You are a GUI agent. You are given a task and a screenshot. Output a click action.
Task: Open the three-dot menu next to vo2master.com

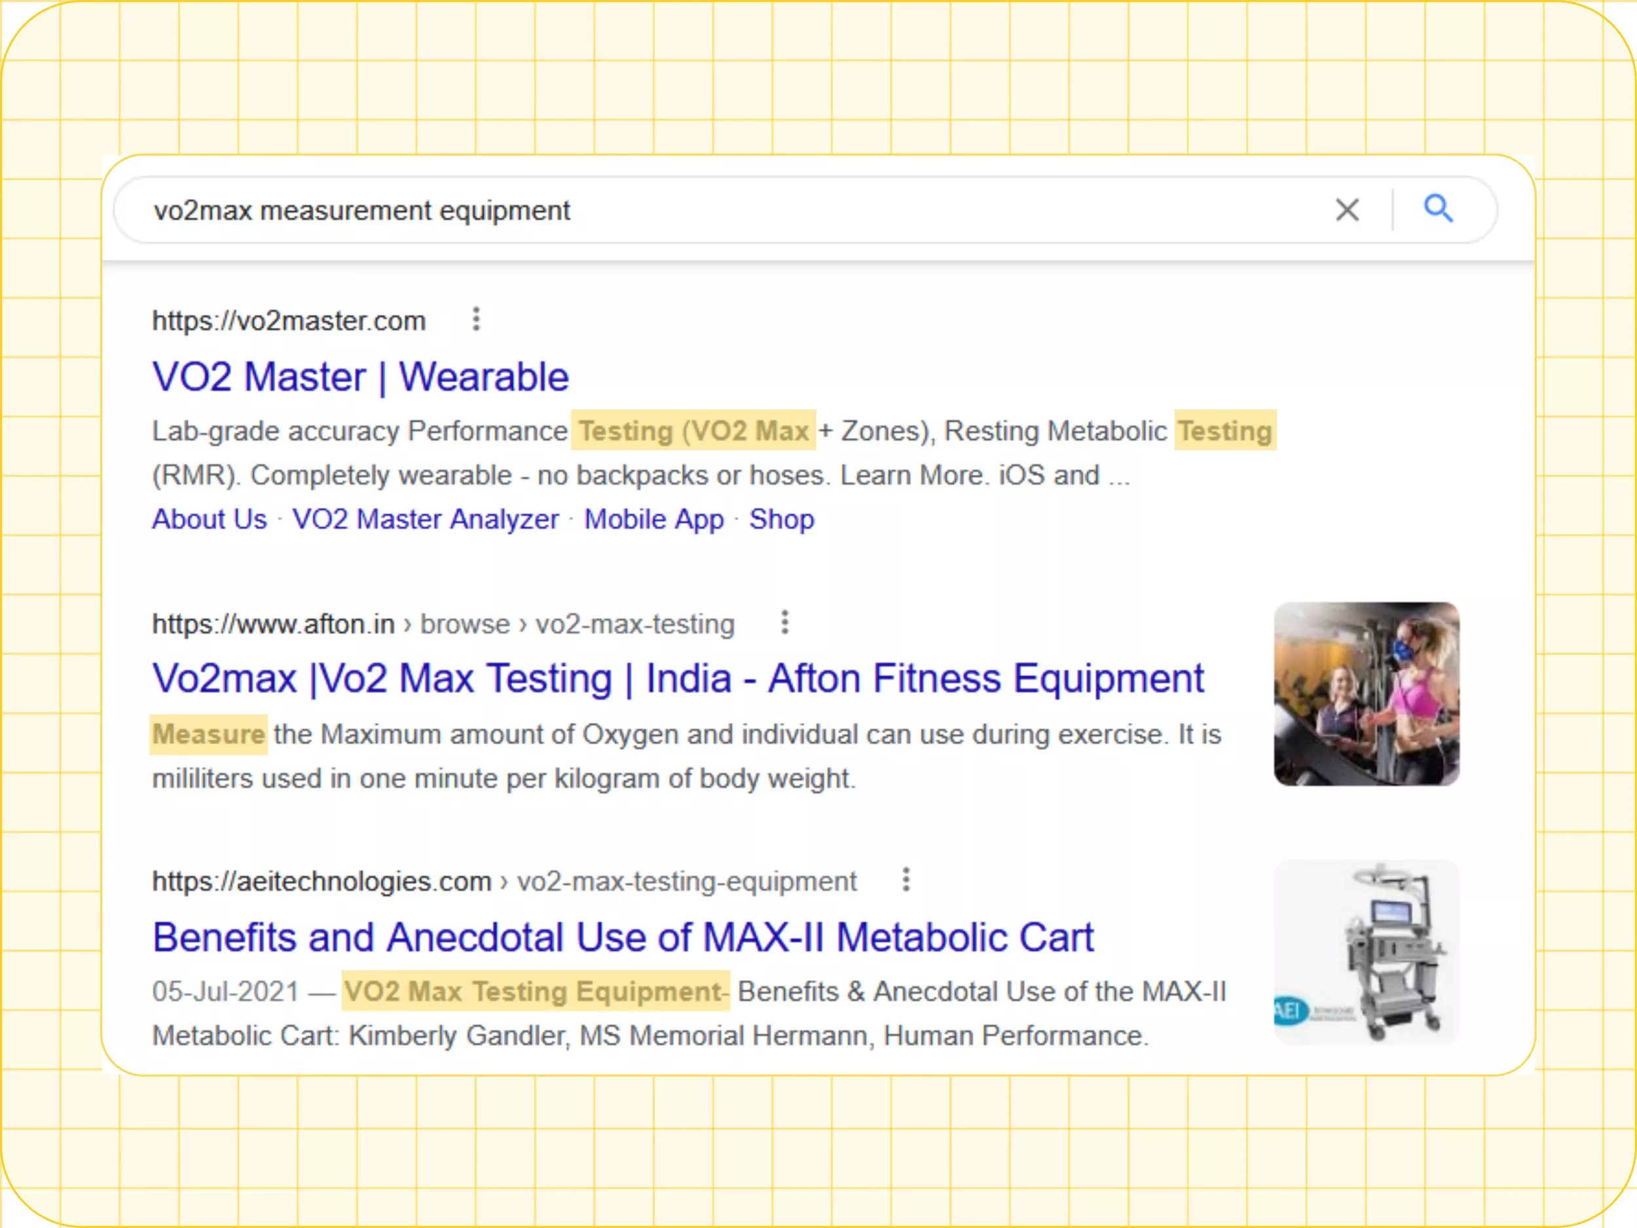(x=477, y=320)
